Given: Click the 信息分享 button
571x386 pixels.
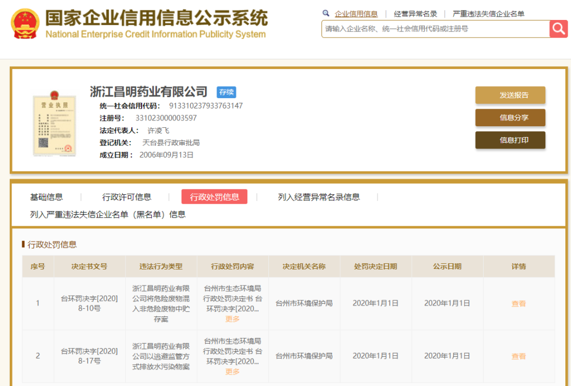Looking at the screenshot, I should (510, 118).
